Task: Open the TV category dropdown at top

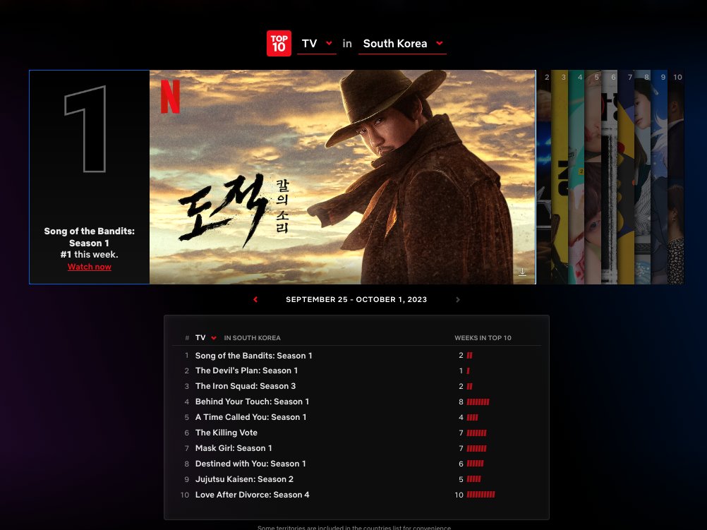Action: point(317,44)
